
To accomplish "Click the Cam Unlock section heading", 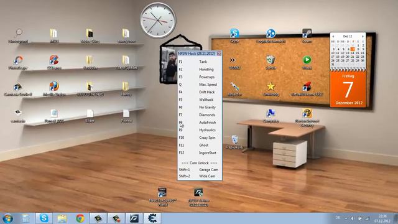I will click(199, 163).
